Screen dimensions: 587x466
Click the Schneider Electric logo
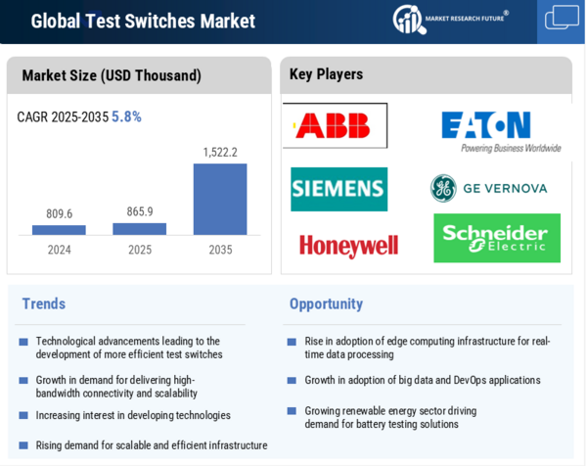pos(497,238)
